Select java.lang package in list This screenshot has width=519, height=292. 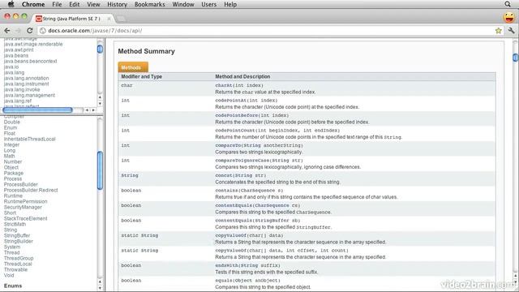14,72
